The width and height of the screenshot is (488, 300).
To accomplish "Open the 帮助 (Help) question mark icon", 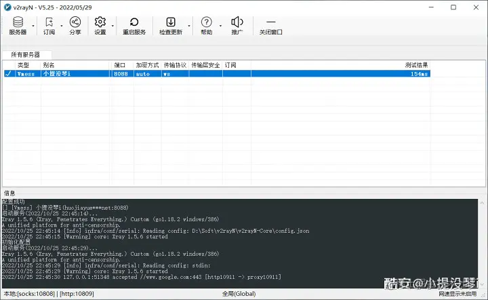I will pyautogui.click(x=206, y=26).
